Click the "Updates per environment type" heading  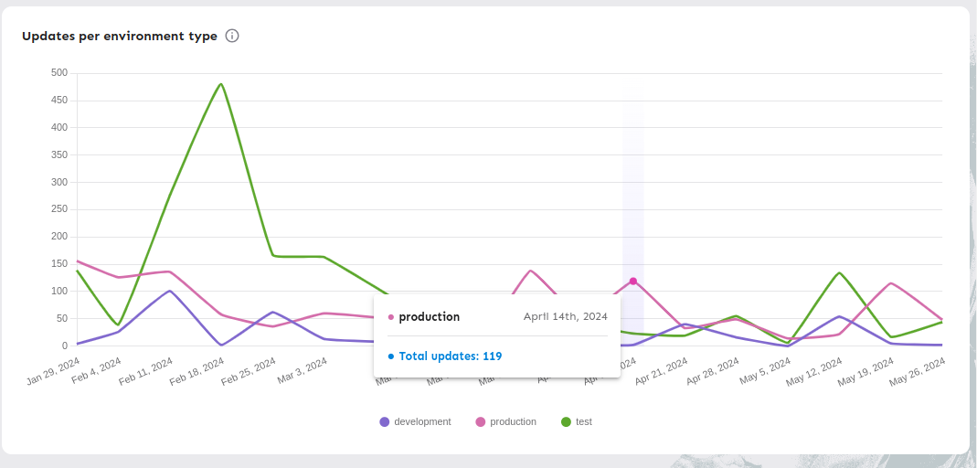pos(120,37)
